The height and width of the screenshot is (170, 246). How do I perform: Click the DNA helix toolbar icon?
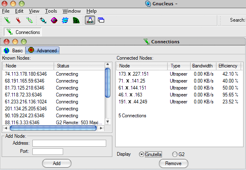click(29, 20)
